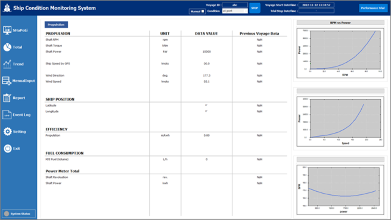Toggle the Manual checkbox

click(x=203, y=11)
